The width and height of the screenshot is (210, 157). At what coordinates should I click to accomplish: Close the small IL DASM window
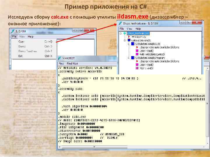click(89, 30)
